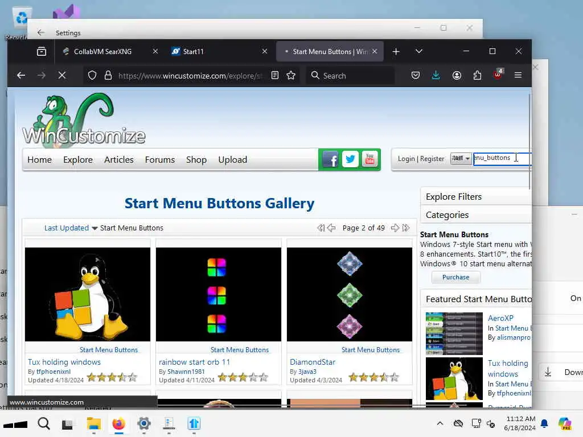Open rainbow start orb 11 thumbnail
This screenshot has width=583, height=437.
(x=219, y=294)
